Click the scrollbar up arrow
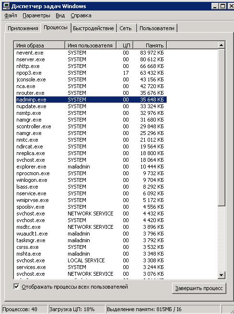234x314 pixels. click(222, 45)
